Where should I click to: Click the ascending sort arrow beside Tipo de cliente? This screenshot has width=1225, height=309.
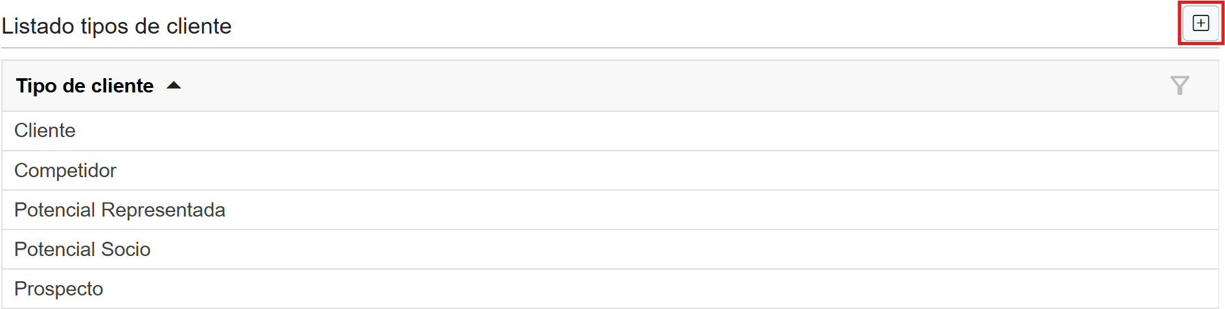[174, 85]
